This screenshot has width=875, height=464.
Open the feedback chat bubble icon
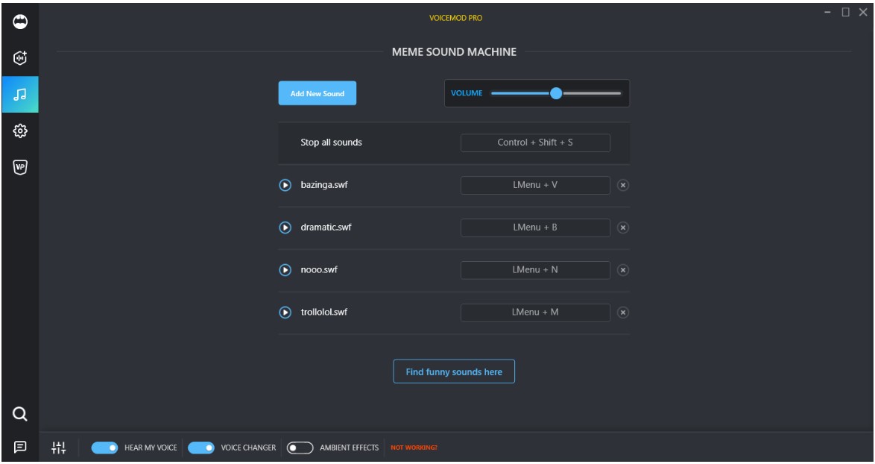[20, 448]
